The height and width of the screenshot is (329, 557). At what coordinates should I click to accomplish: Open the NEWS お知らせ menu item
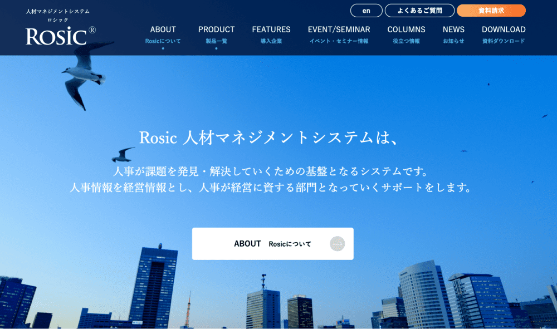click(453, 35)
